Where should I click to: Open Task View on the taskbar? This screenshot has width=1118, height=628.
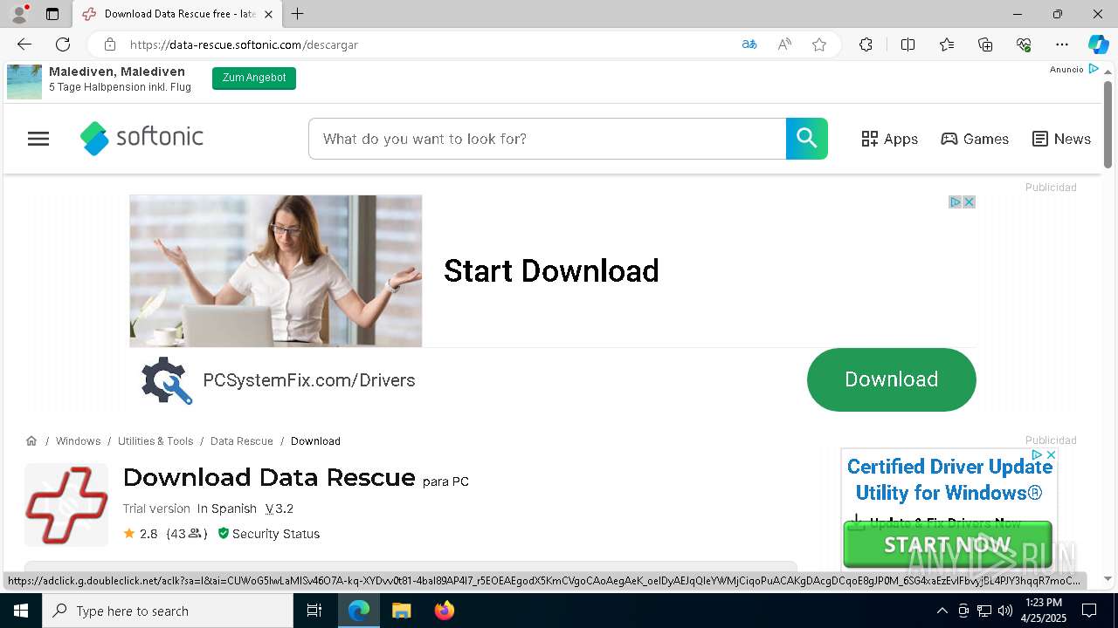[314, 611]
